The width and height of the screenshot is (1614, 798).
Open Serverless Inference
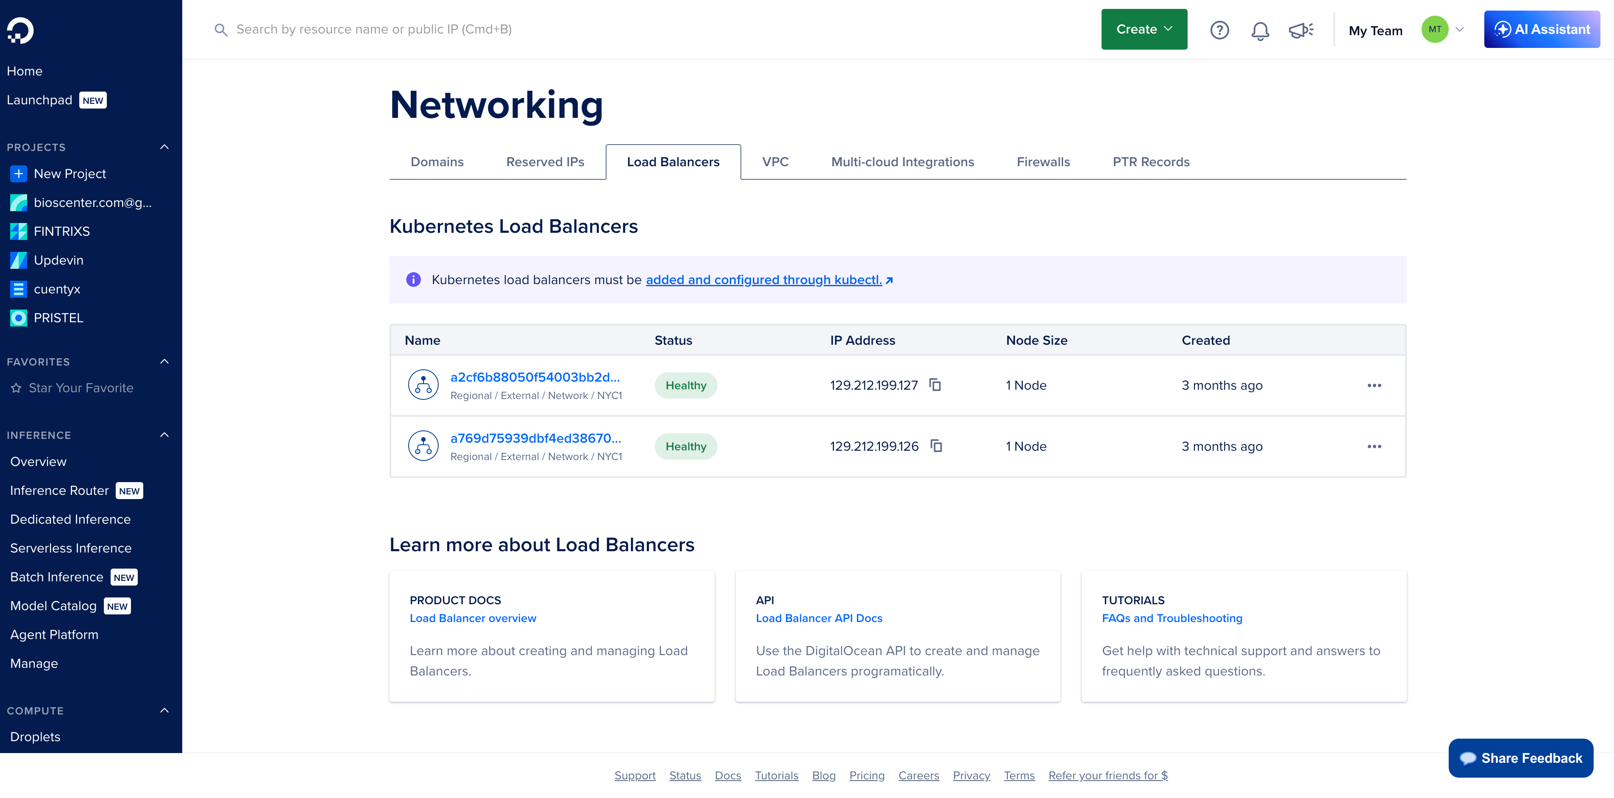coord(71,549)
